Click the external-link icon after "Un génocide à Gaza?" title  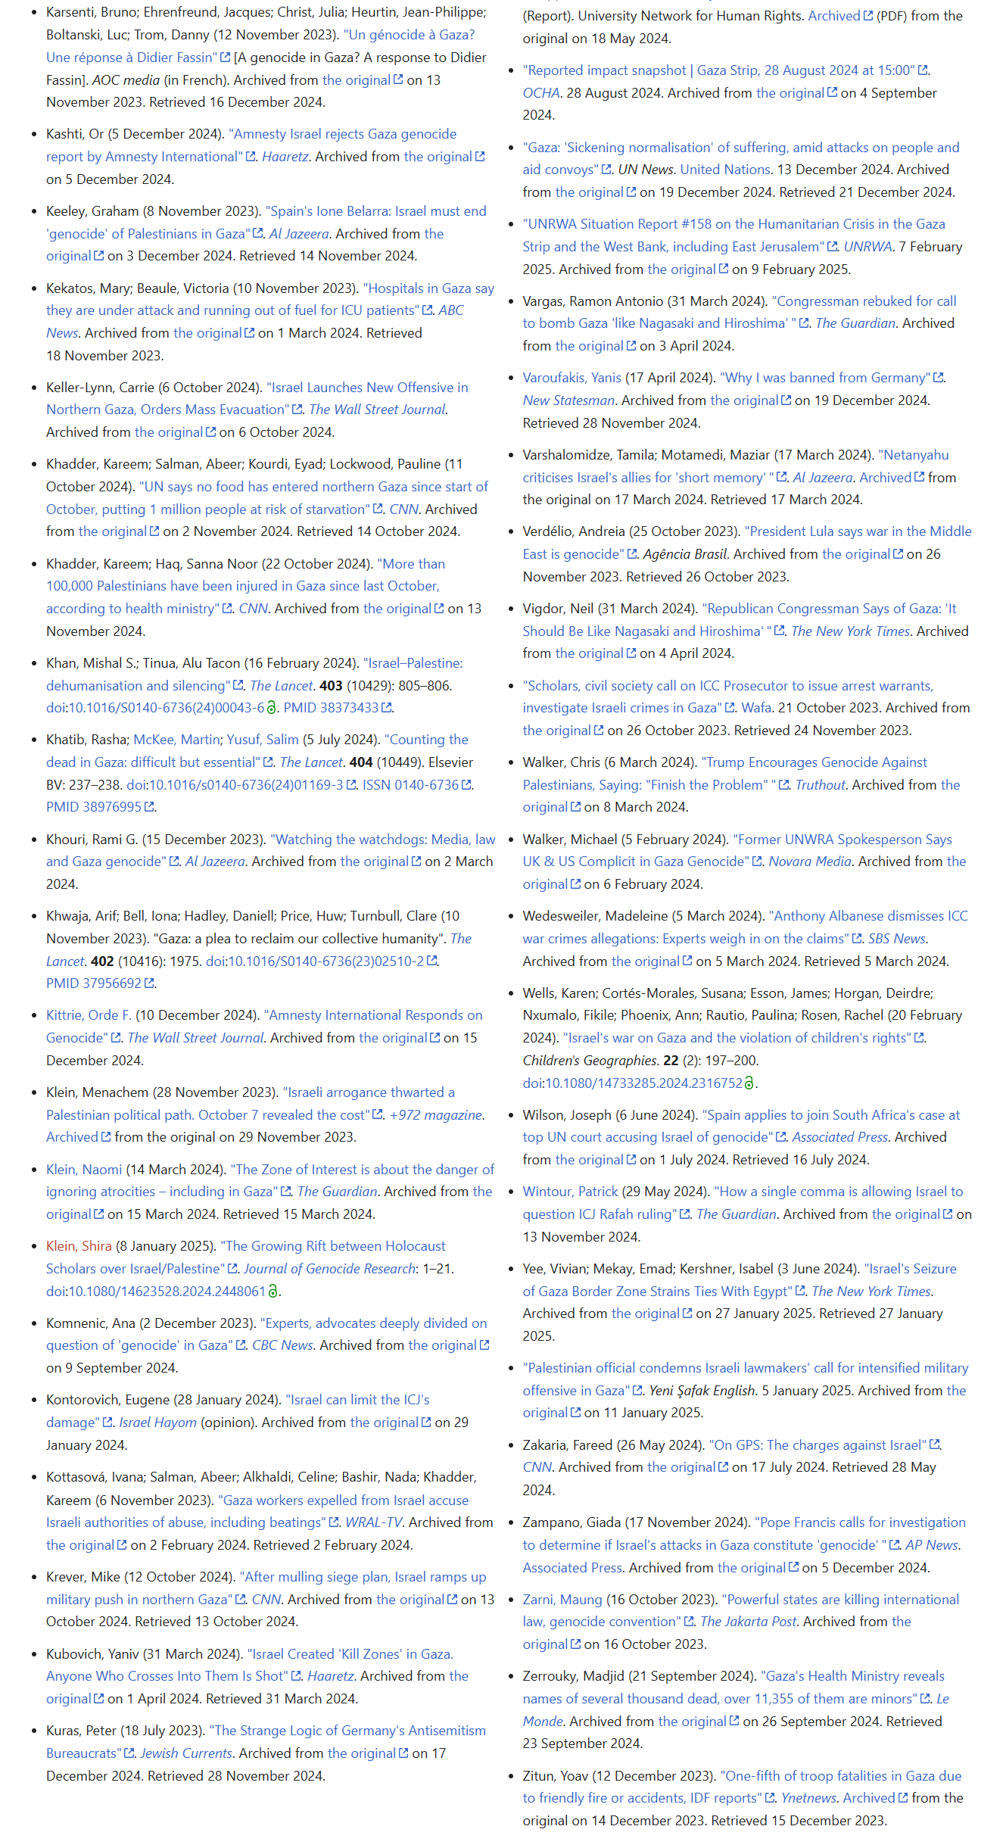coord(225,58)
